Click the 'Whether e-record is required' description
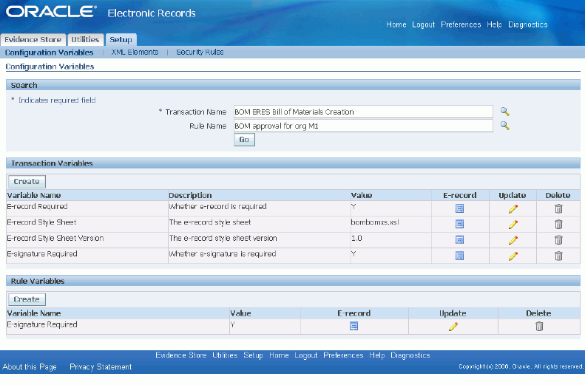The height and width of the screenshot is (385, 585). point(218,206)
